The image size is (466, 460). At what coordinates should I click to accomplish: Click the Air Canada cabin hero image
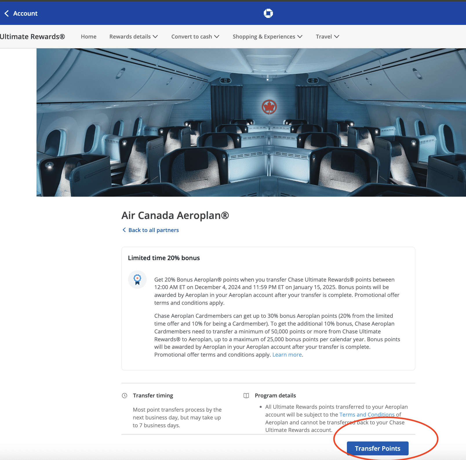tap(251, 123)
